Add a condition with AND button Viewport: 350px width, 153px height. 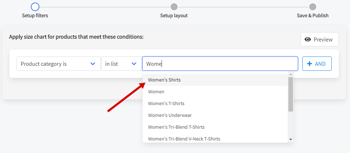(x=317, y=64)
